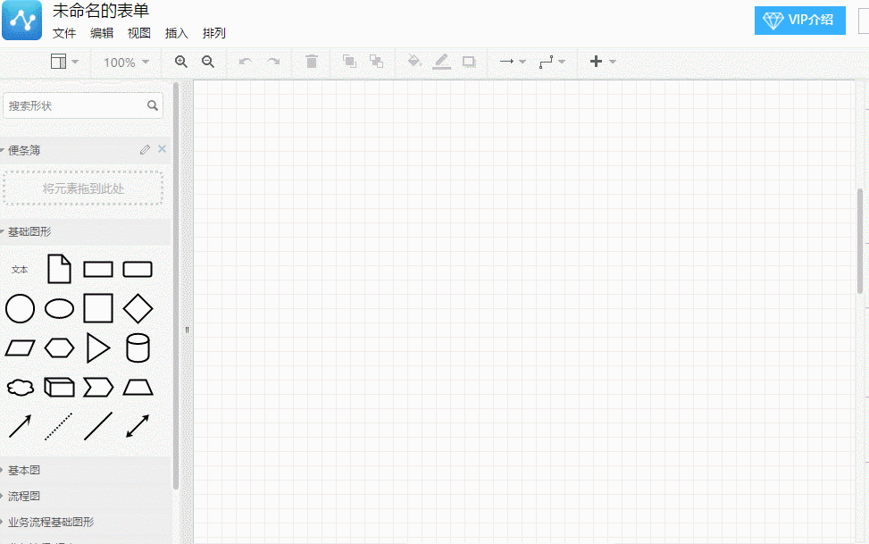Click the send to back icon
The width and height of the screenshot is (869, 544).
point(376,62)
